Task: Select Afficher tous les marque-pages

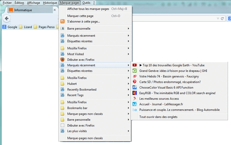Action: click(88, 9)
